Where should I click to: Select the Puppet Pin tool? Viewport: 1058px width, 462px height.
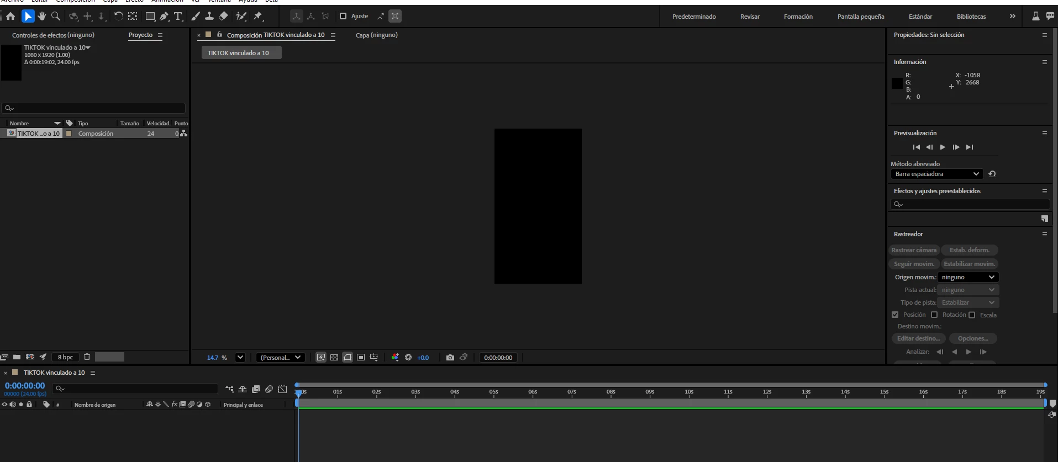[258, 17]
